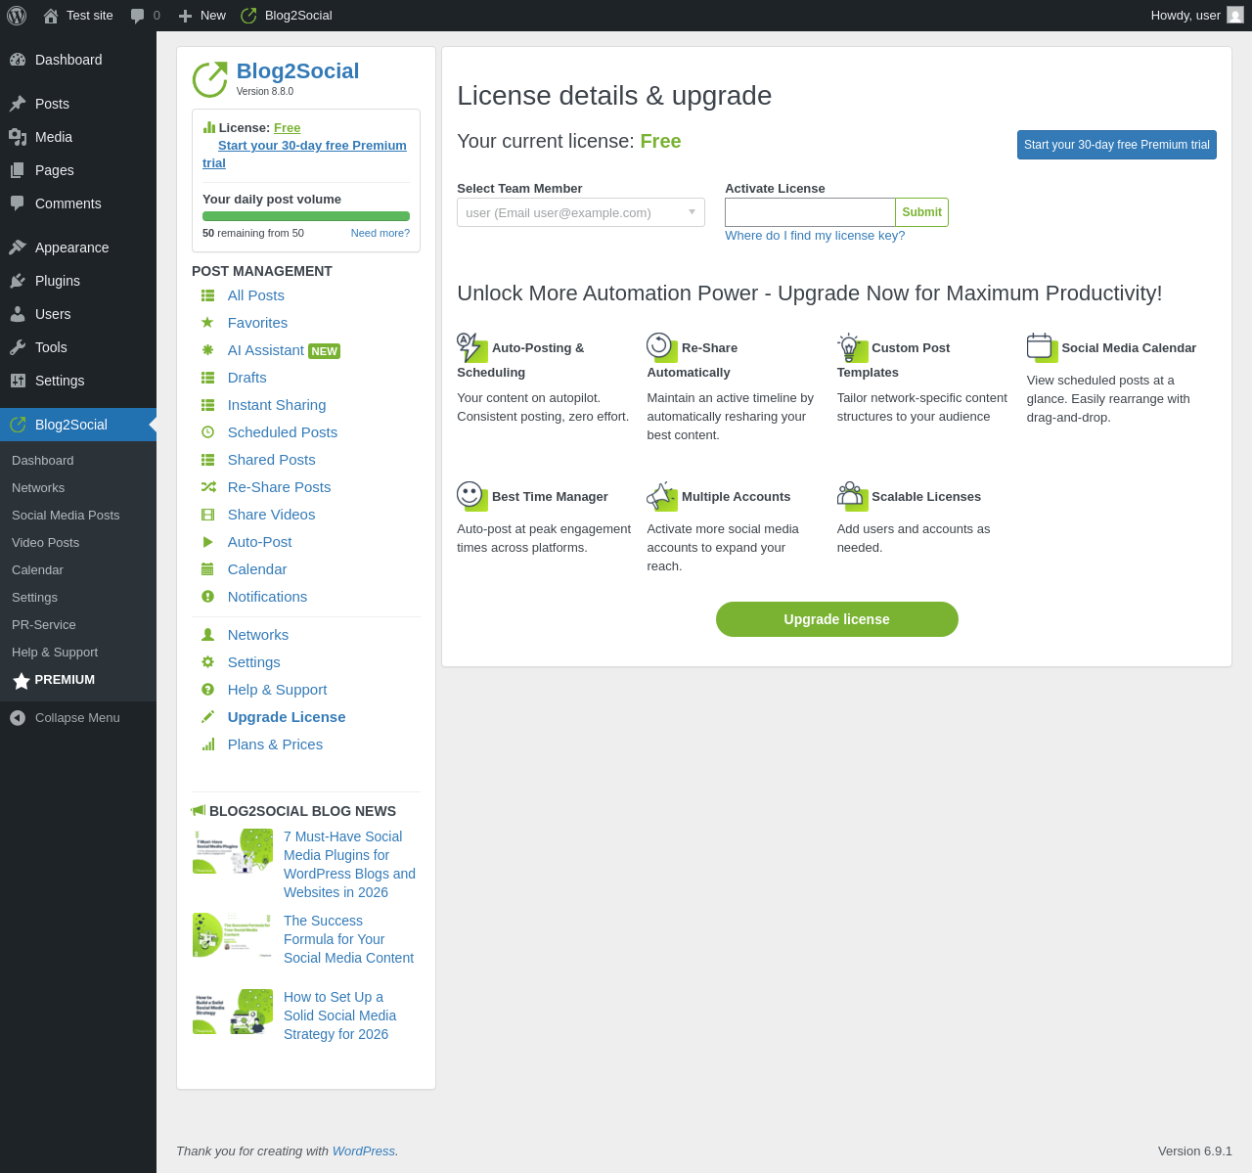
Task: Click the Free license link in sidebar panel
Action: 287,128
